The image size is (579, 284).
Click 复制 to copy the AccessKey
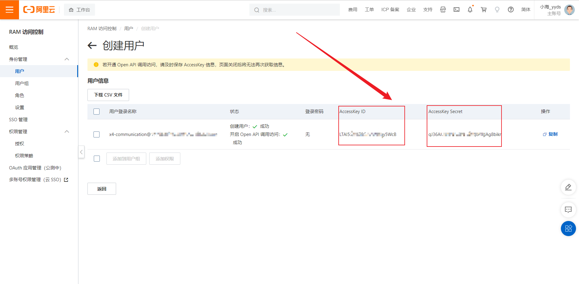pyautogui.click(x=550, y=134)
